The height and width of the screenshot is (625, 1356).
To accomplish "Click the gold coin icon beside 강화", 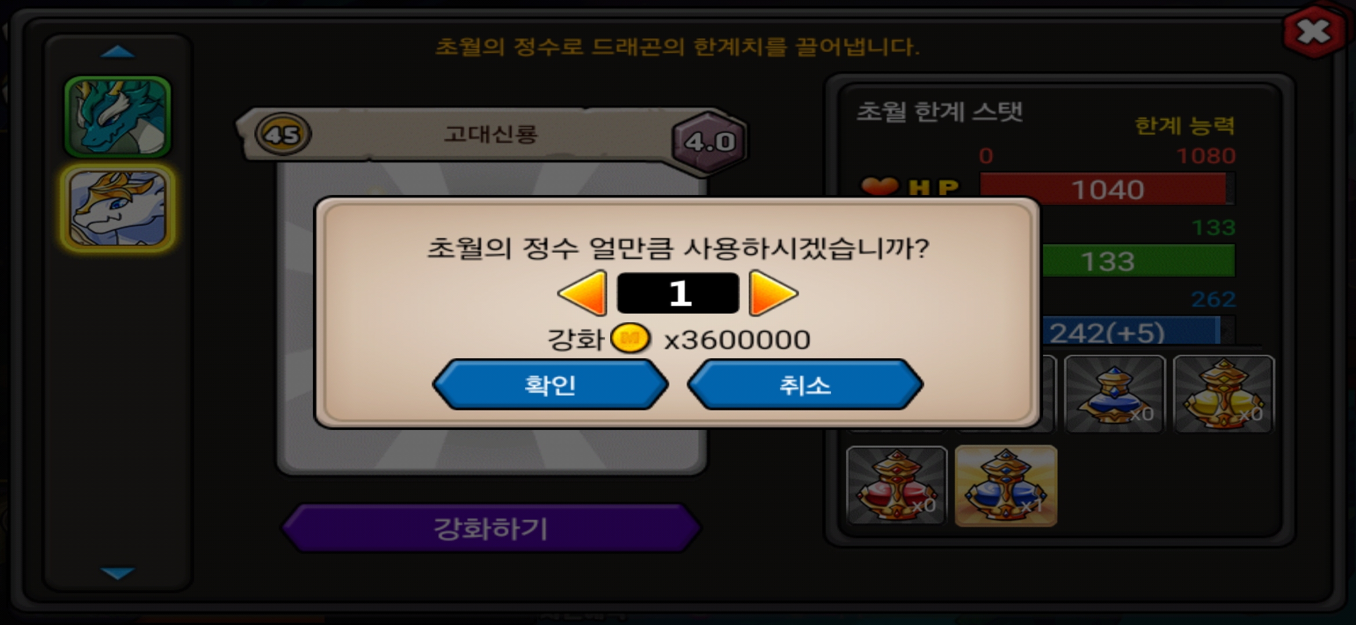I will point(630,338).
